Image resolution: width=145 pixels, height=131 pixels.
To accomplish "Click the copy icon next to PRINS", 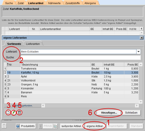I will click(56, 126).
